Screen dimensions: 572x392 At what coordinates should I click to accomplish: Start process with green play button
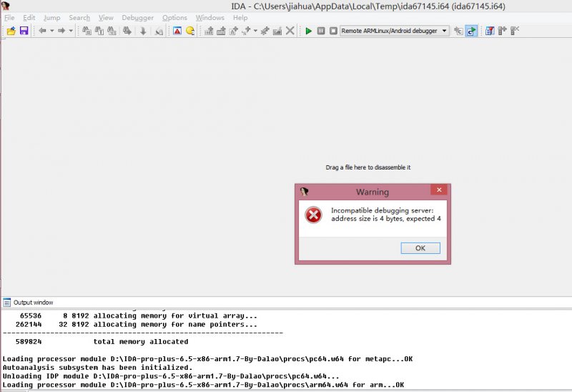(x=309, y=31)
